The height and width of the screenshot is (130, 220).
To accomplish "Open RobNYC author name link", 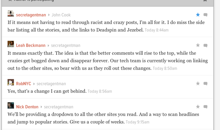I will coord(24,84).
